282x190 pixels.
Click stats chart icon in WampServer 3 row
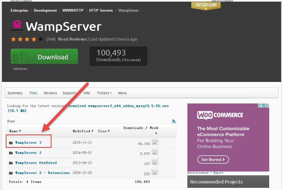pos(155,142)
